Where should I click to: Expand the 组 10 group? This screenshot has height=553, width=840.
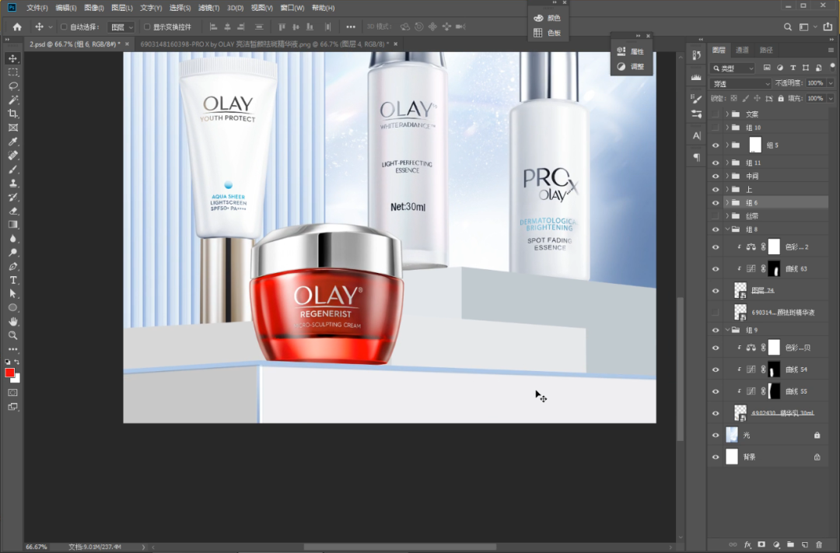[x=727, y=128]
